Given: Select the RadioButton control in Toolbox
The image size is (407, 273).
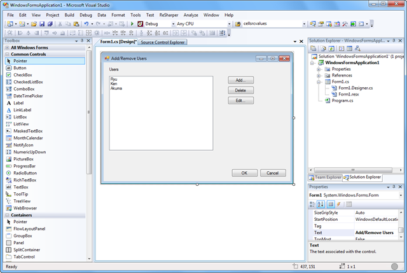Looking at the screenshot, I should (25, 173).
